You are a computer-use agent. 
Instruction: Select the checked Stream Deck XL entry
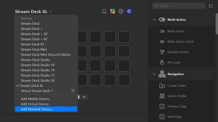46,86
